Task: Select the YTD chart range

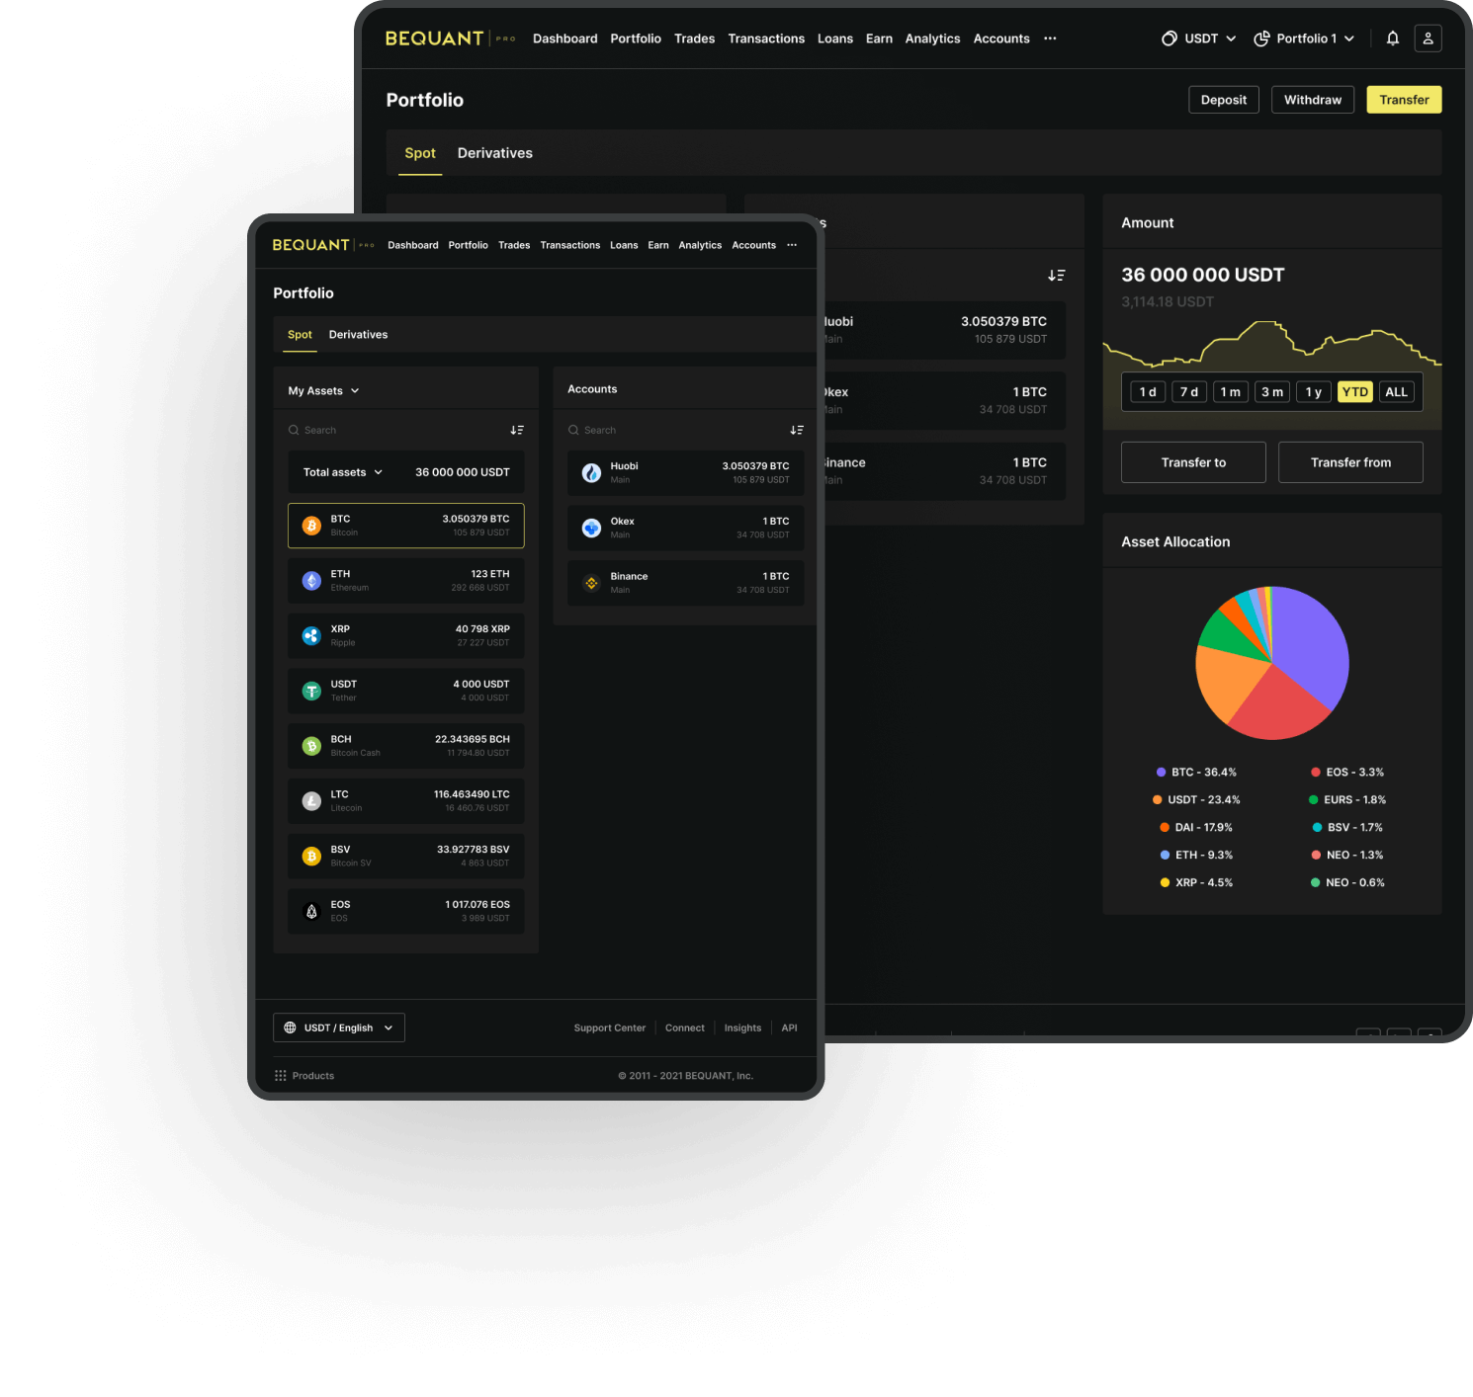Action: click(x=1355, y=392)
